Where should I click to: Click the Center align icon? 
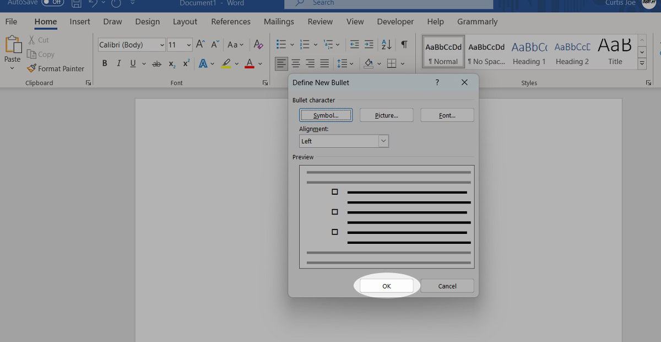(296, 63)
